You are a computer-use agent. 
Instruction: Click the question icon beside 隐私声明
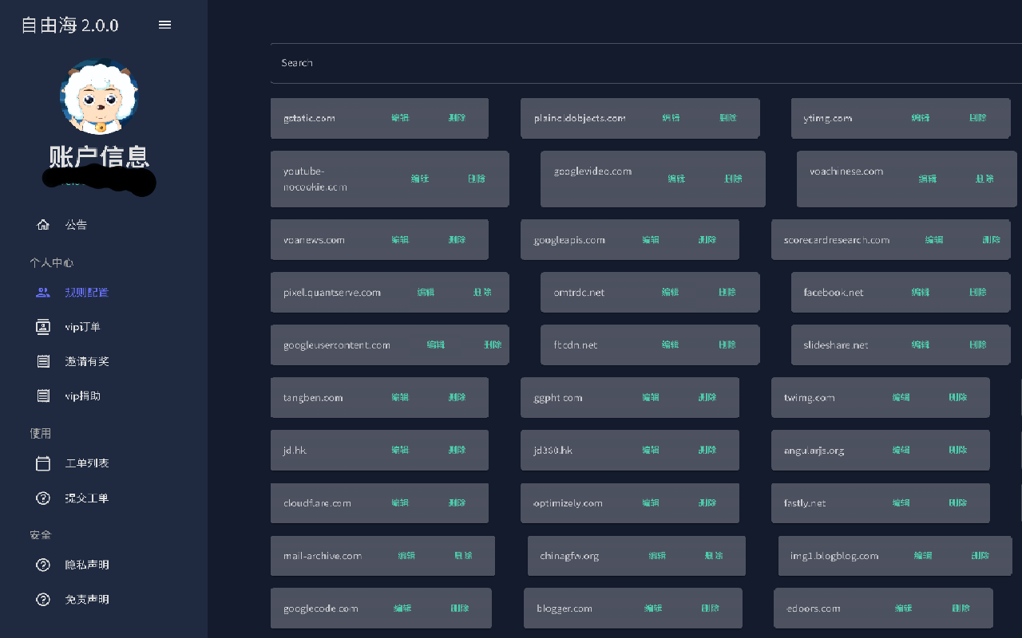[43, 565]
